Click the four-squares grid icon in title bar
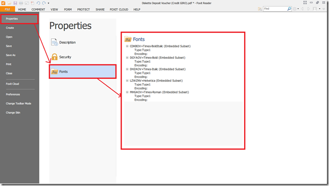The width and height of the screenshot is (329, 186). tap(305, 3)
